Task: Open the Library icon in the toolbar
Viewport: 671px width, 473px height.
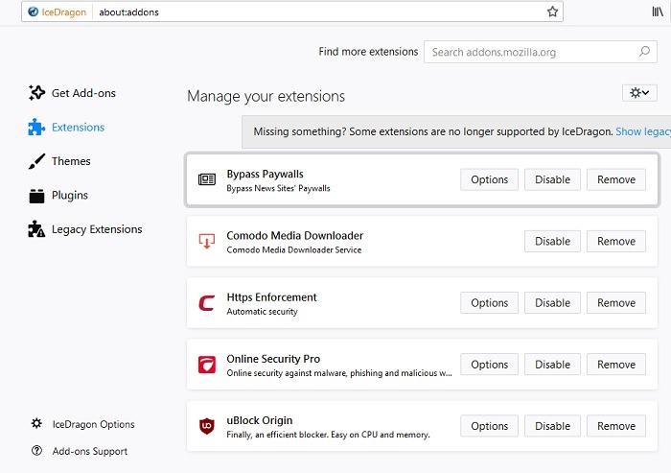Action: (658, 12)
